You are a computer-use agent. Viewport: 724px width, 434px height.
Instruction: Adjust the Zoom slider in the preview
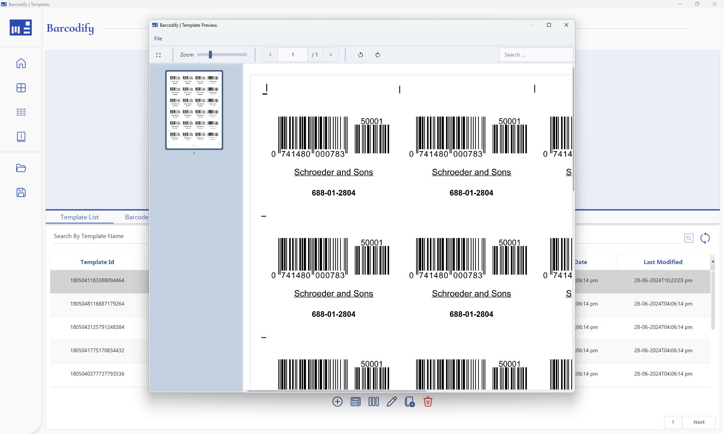coord(210,54)
